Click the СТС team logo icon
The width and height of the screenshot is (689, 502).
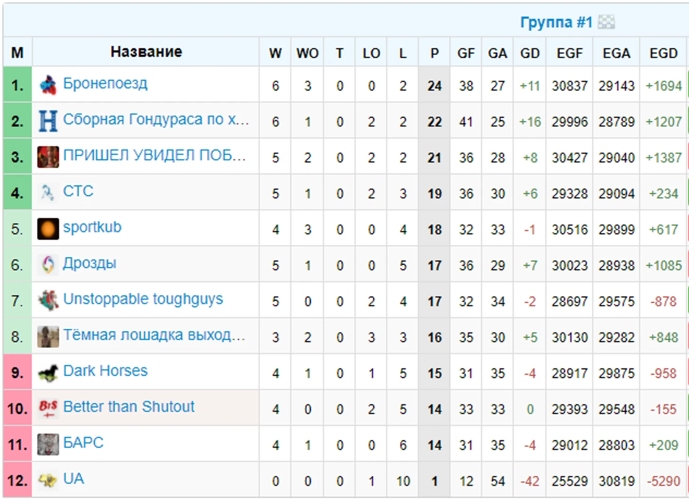pyautogui.click(x=48, y=193)
